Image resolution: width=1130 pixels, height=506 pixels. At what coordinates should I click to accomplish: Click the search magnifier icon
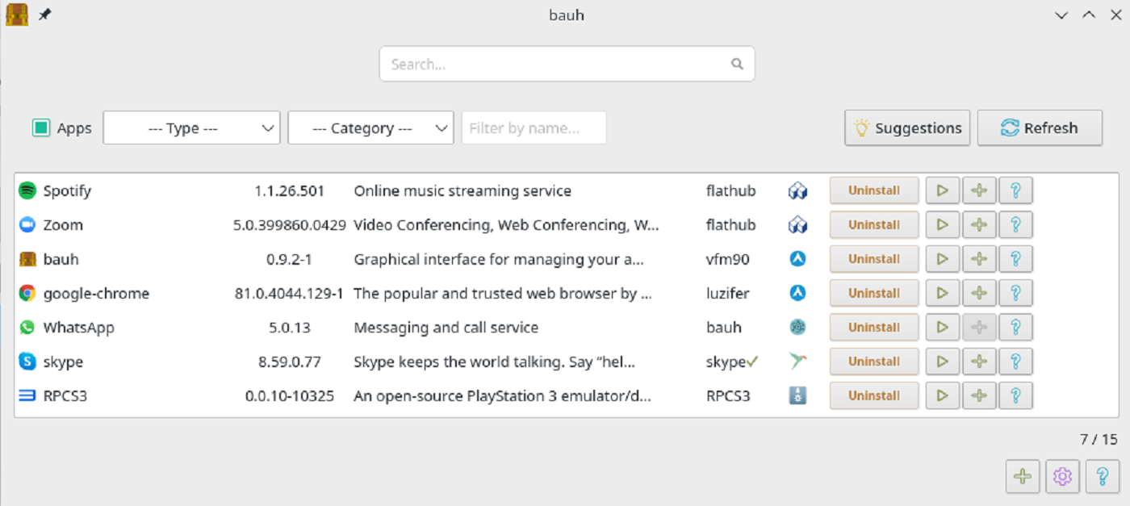pos(736,64)
